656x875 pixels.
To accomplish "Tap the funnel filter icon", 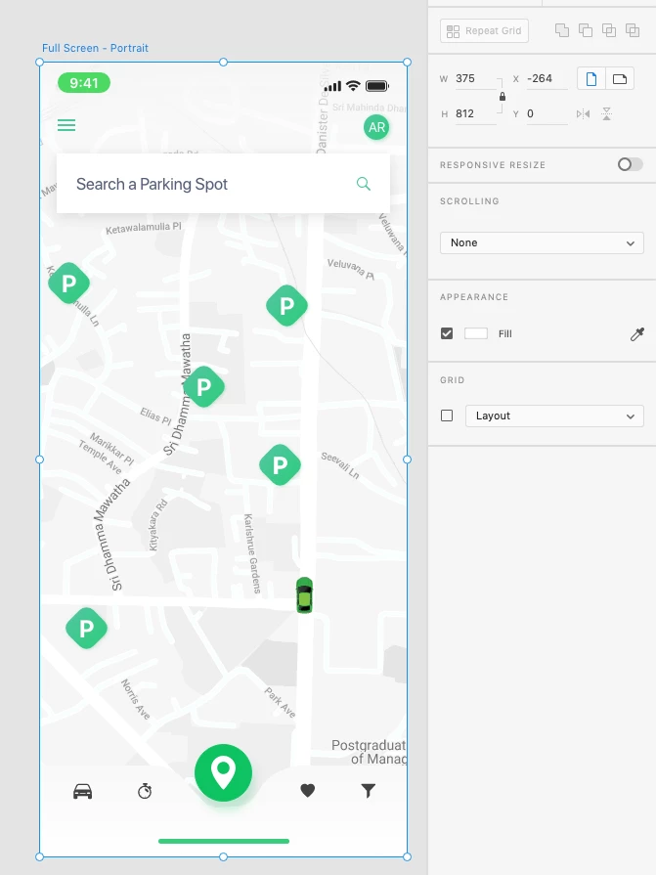I will 369,790.
